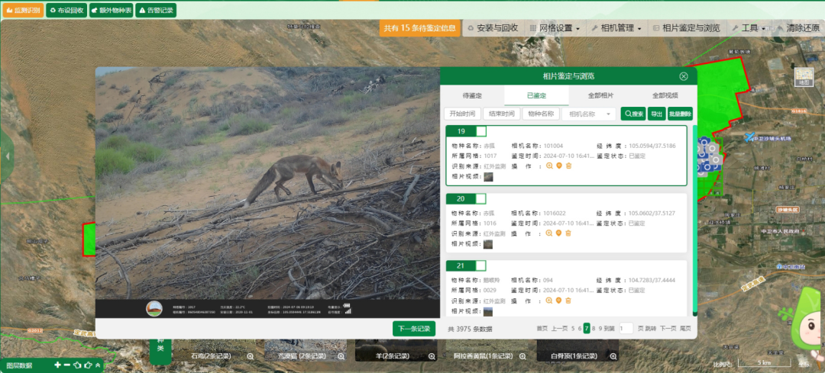Delete record 21 using trash icon

point(568,301)
